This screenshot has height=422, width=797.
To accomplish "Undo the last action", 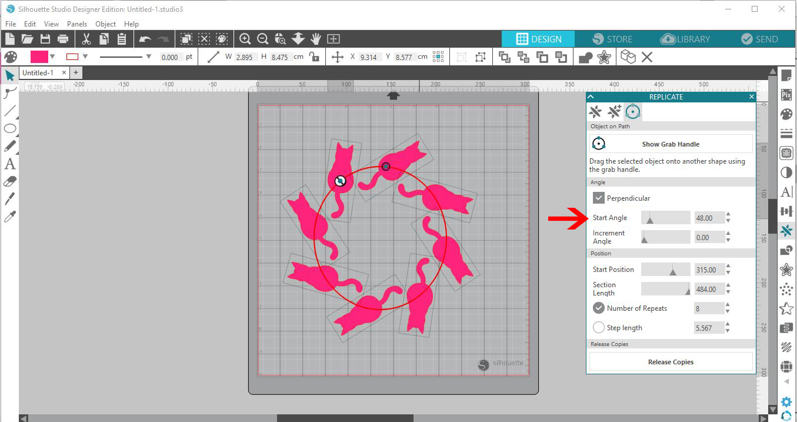I will tap(145, 39).
